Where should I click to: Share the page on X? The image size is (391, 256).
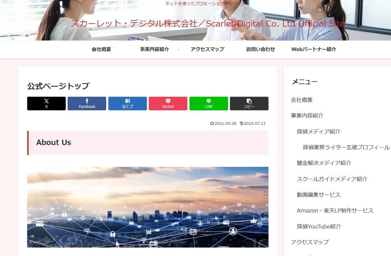pyautogui.click(x=46, y=103)
